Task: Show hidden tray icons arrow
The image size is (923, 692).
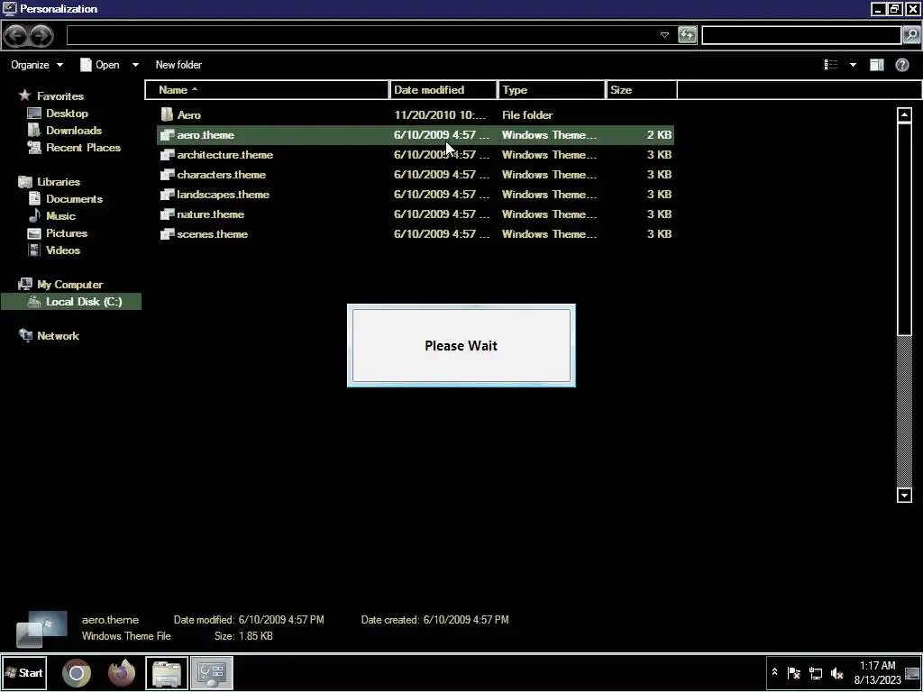Action: (774, 672)
